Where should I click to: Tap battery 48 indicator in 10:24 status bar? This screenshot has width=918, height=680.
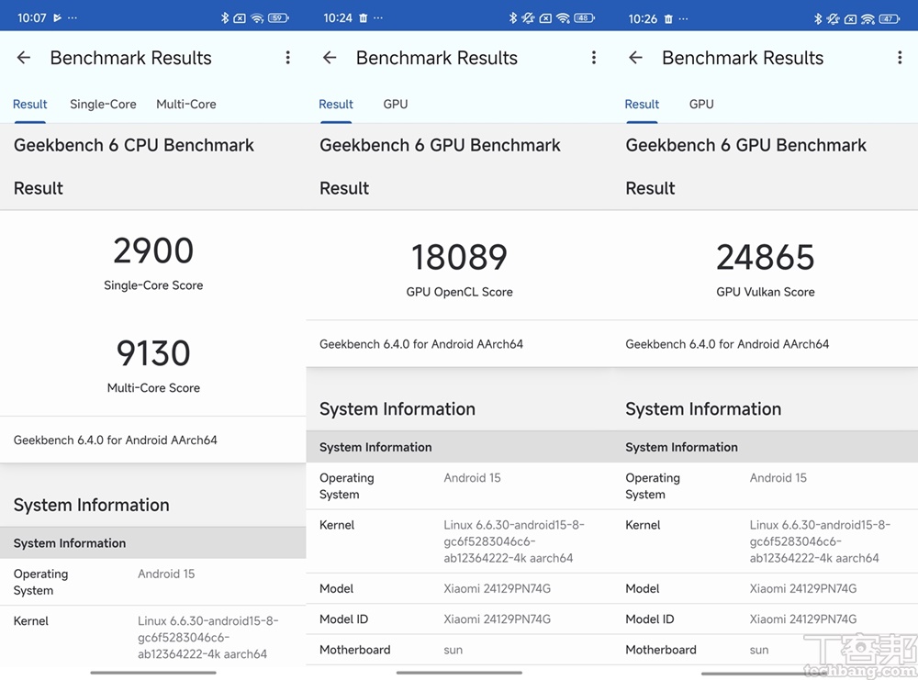pyautogui.click(x=584, y=18)
